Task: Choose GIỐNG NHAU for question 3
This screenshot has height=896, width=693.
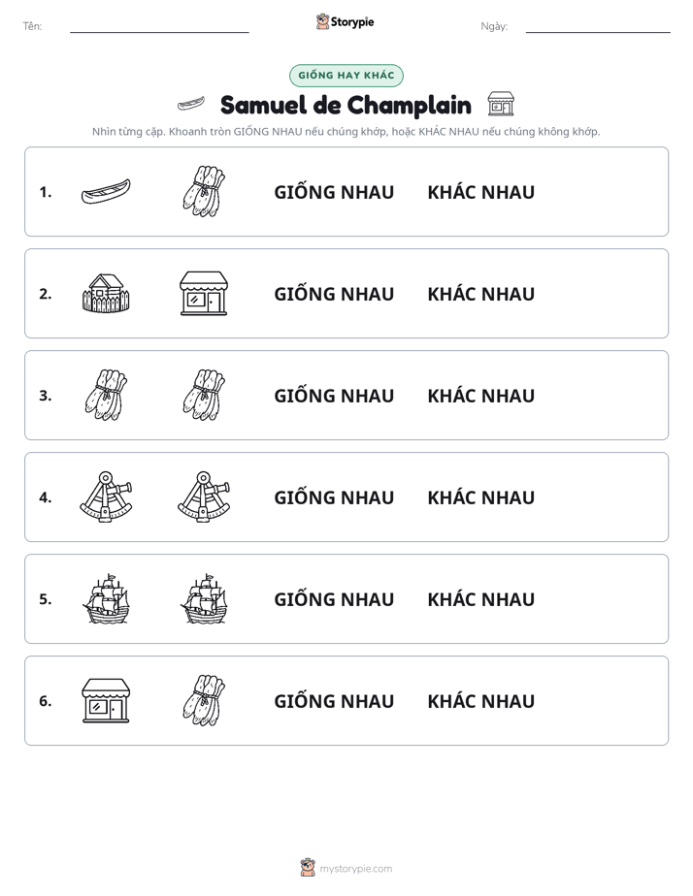Action: [x=334, y=396]
